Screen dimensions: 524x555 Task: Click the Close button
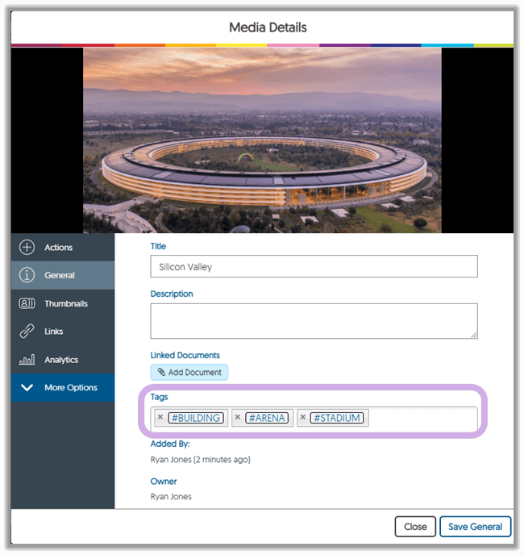click(x=415, y=527)
